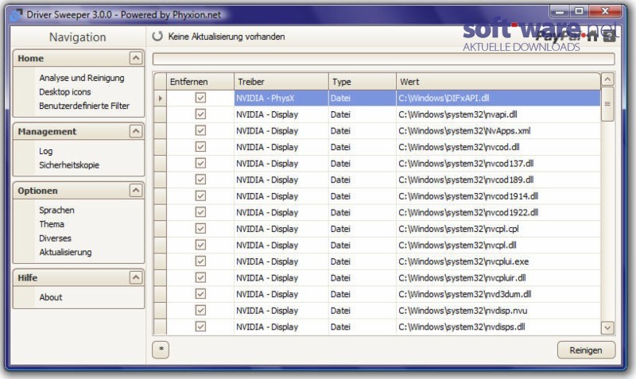Collapse the Home navigation section
Viewport: 636px width, 379px height.
[x=136, y=58]
